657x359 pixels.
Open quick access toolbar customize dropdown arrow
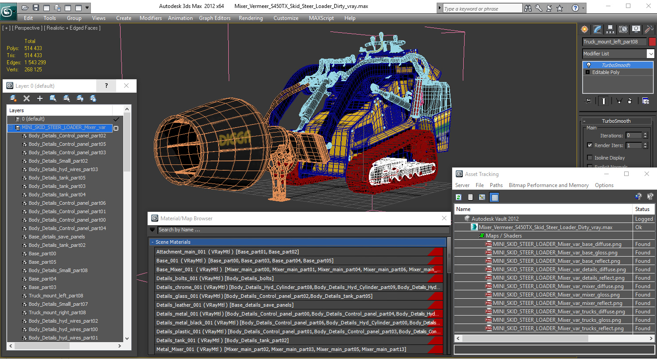point(87,8)
